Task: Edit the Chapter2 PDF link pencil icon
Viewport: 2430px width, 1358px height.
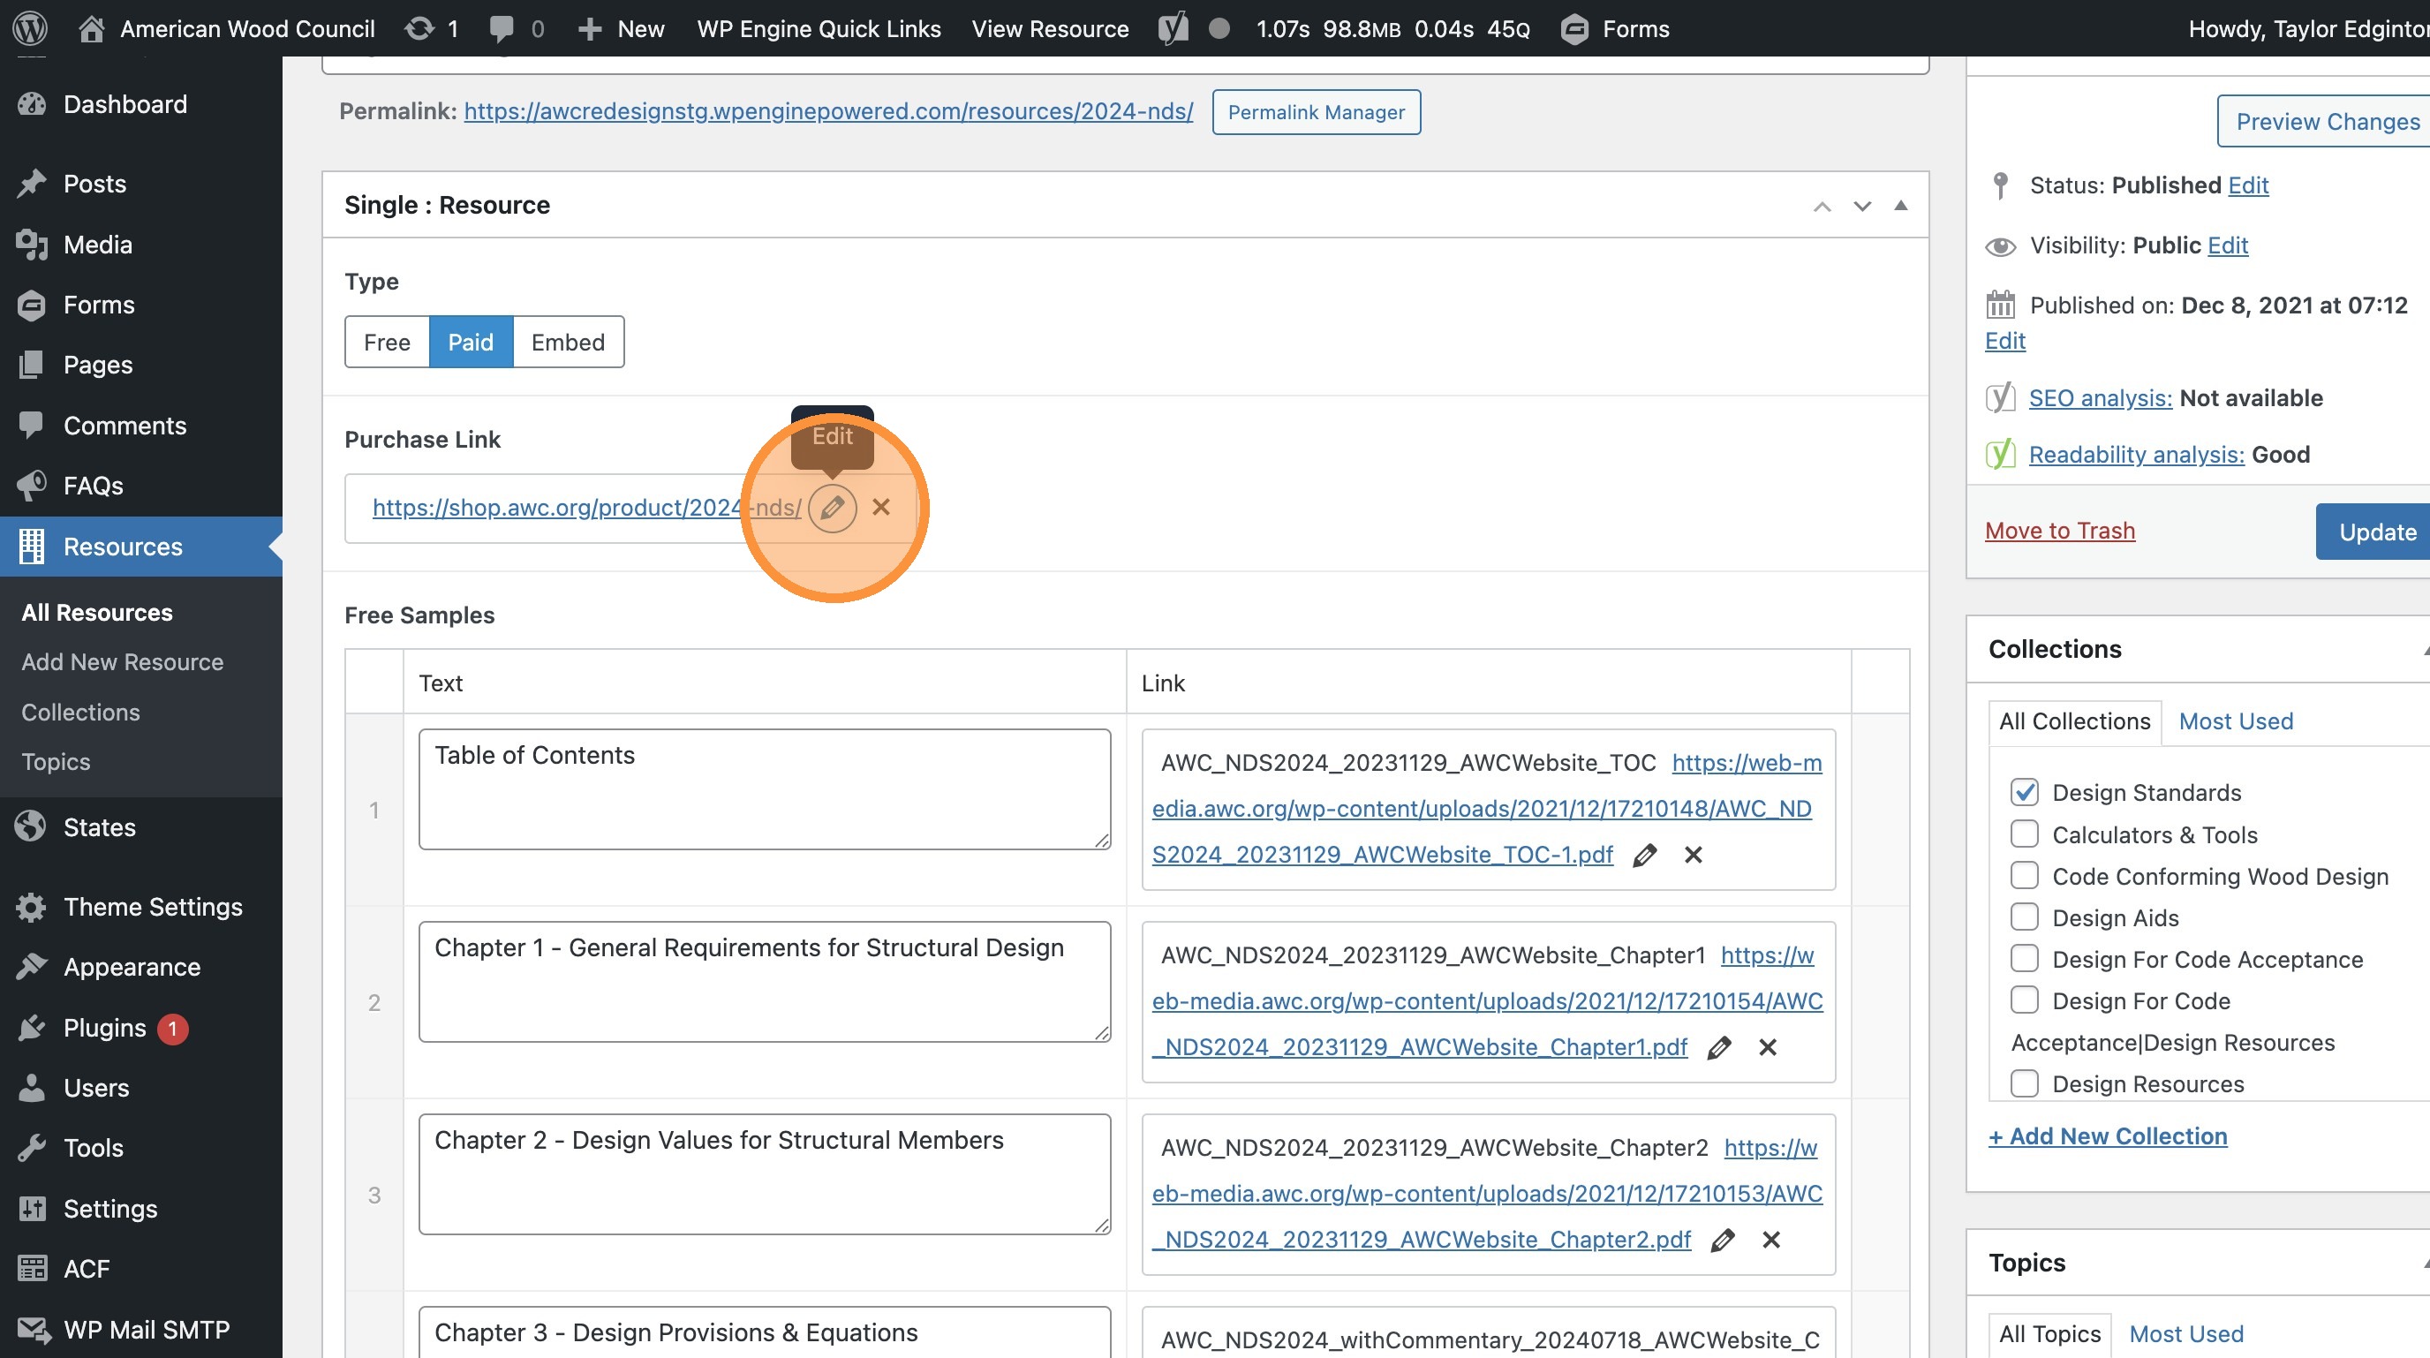Action: pos(1723,1240)
